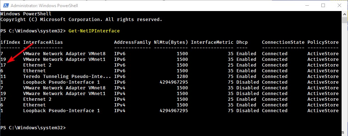Click the vertical scrollbar thumb
This screenshot has height=136, width=348.
click(x=345, y=20)
